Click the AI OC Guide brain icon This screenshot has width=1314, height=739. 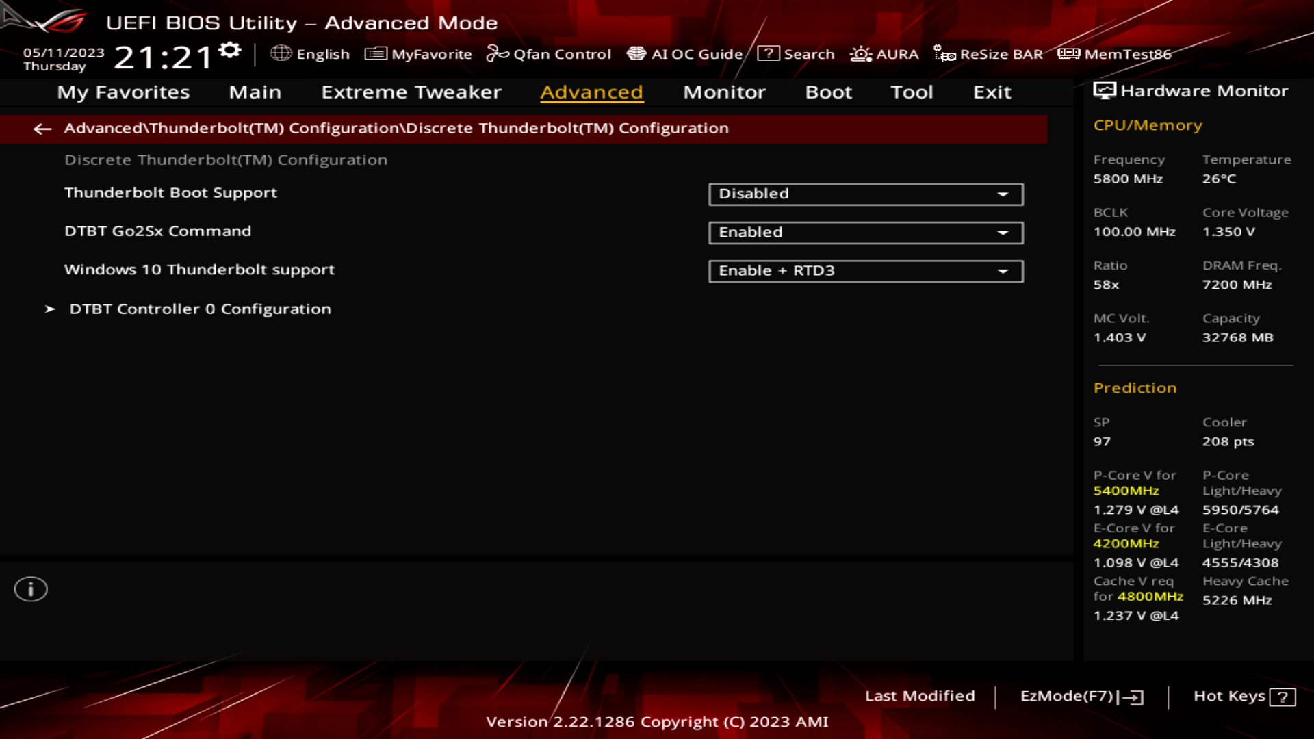click(636, 53)
